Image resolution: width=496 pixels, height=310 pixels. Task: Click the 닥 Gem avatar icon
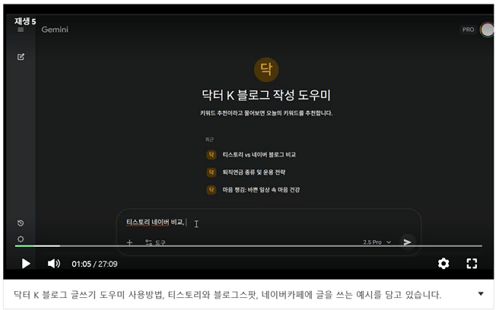click(x=265, y=69)
